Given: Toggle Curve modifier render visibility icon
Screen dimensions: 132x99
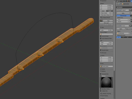Looking at the screenshot, I should 131,26.
